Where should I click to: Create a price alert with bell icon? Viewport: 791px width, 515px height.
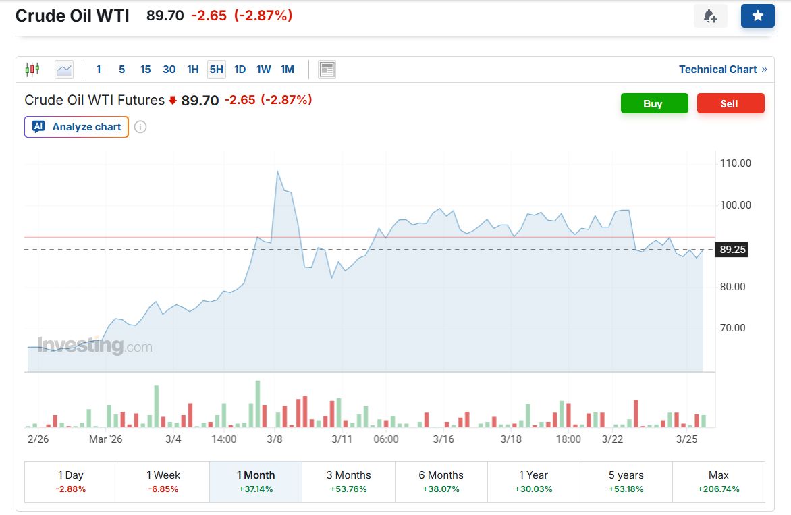(x=710, y=16)
